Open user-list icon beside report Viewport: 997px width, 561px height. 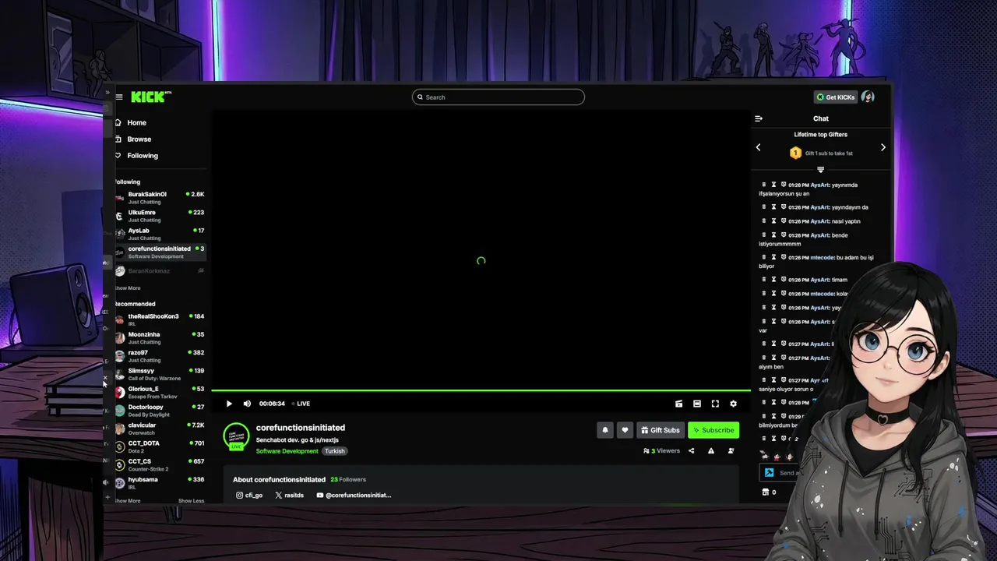point(731,451)
